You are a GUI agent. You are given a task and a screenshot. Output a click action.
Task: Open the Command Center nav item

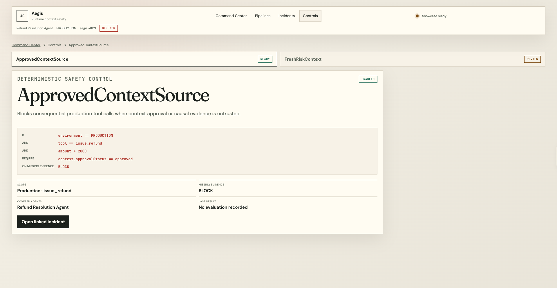click(231, 16)
